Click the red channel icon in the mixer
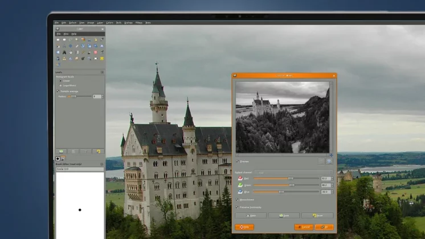Screen dimensions: 425x239 click(240, 178)
